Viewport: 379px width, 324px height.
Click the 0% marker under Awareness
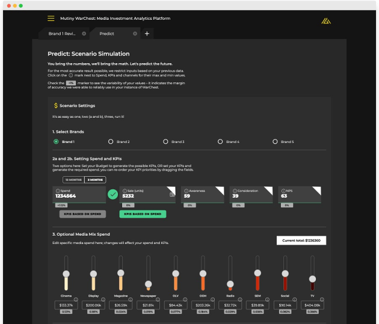coord(189,205)
